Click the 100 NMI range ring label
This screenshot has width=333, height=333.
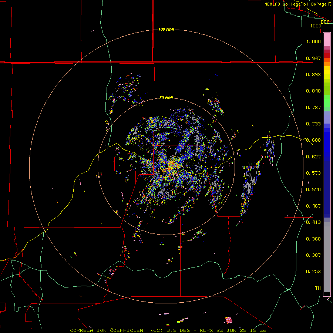pyautogui.click(x=166, y=29)
